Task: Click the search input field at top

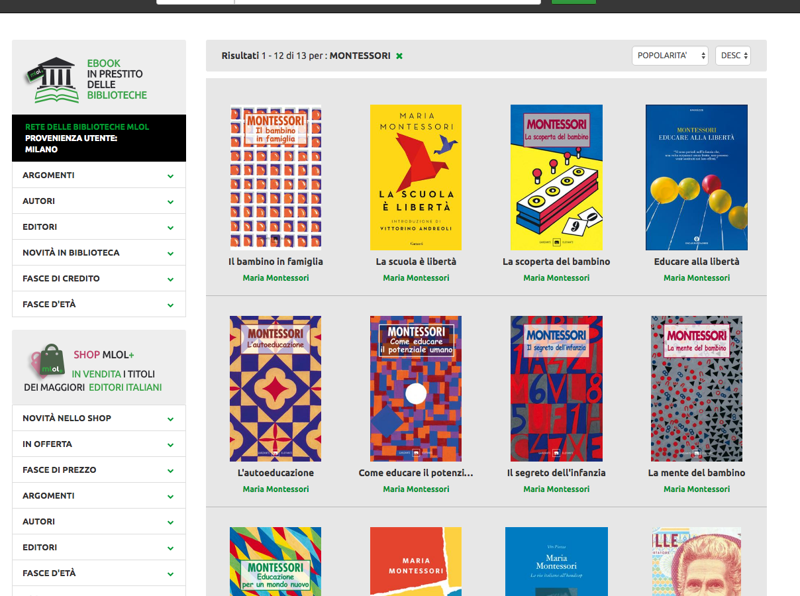Action: (x=388, y=2)
